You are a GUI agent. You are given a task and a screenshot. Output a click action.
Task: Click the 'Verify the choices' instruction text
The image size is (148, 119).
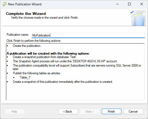[x=45, y=18]
